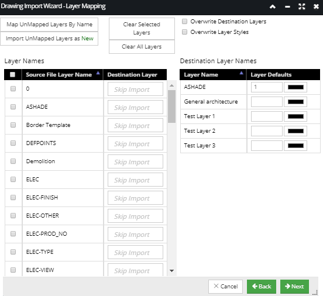323x296 pixels.
Task: Enable Overwrite Destination Layers checkbox
Action: pos(184,22)
